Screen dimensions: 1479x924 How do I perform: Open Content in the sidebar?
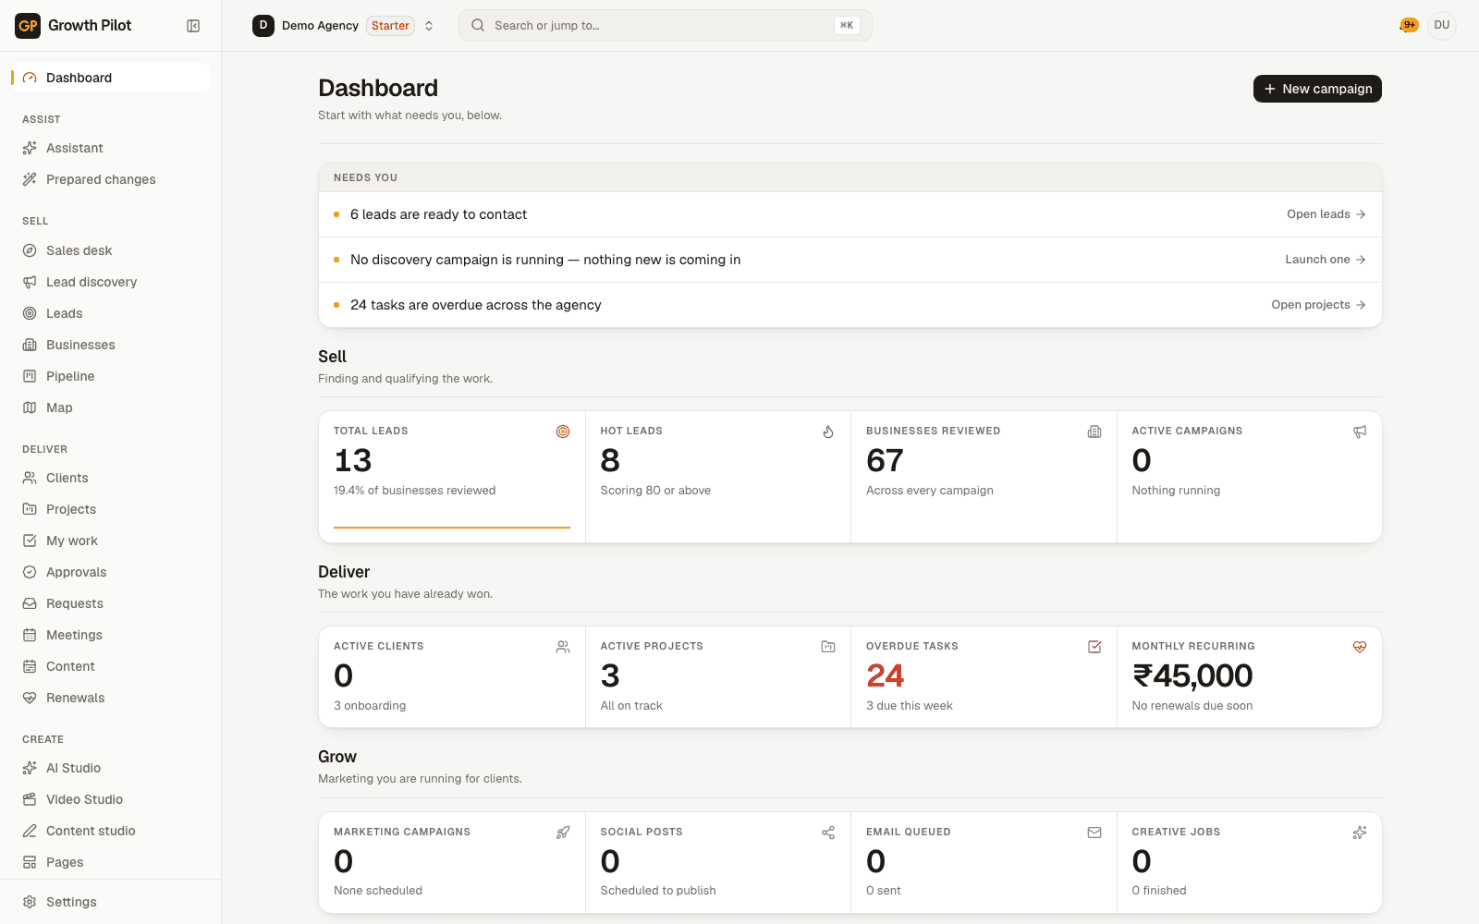pyautogui.click(x=110, y=666)
